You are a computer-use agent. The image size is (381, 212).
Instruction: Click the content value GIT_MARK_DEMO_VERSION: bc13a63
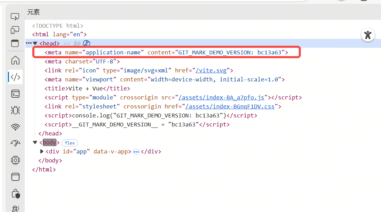230,52
